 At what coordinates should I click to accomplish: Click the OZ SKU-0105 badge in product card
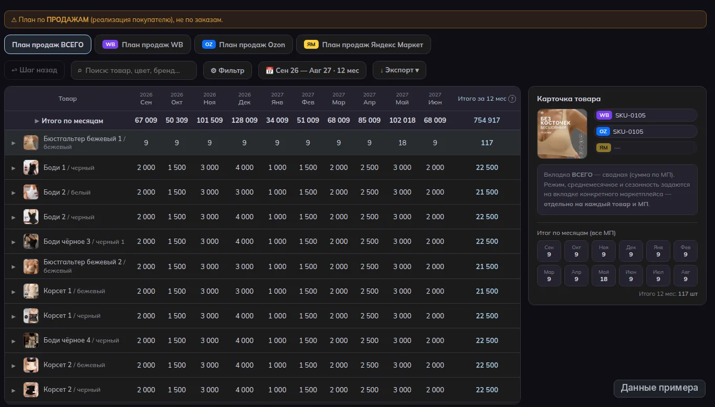click(646, 132)
